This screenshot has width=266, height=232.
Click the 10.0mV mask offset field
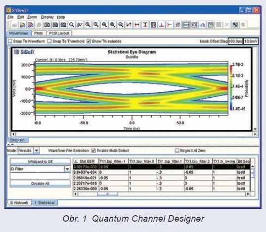[251, 41]
